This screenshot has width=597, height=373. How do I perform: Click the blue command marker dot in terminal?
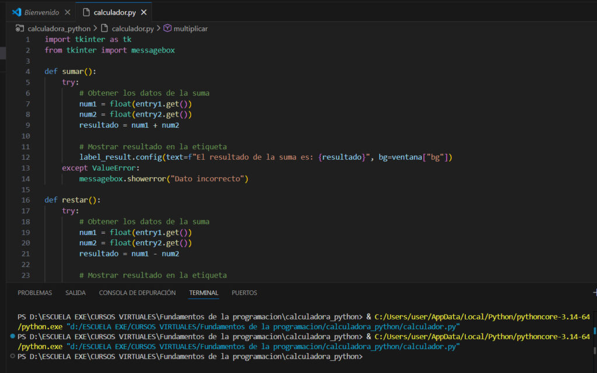(13, 337)
